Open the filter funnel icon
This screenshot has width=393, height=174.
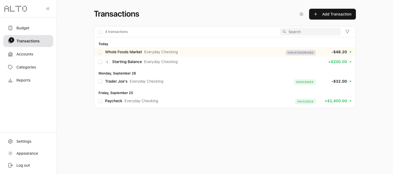(347, 32)
